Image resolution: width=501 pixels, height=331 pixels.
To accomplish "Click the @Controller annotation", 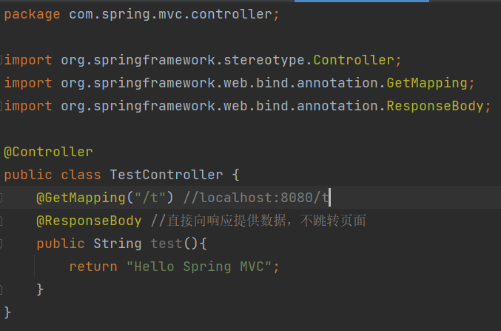I will pyautogui.click(x=49, y=152).
